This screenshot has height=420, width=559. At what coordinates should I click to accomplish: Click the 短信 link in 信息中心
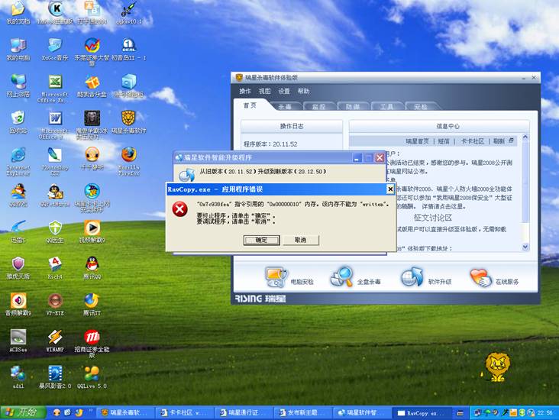(x=444, y=141)
